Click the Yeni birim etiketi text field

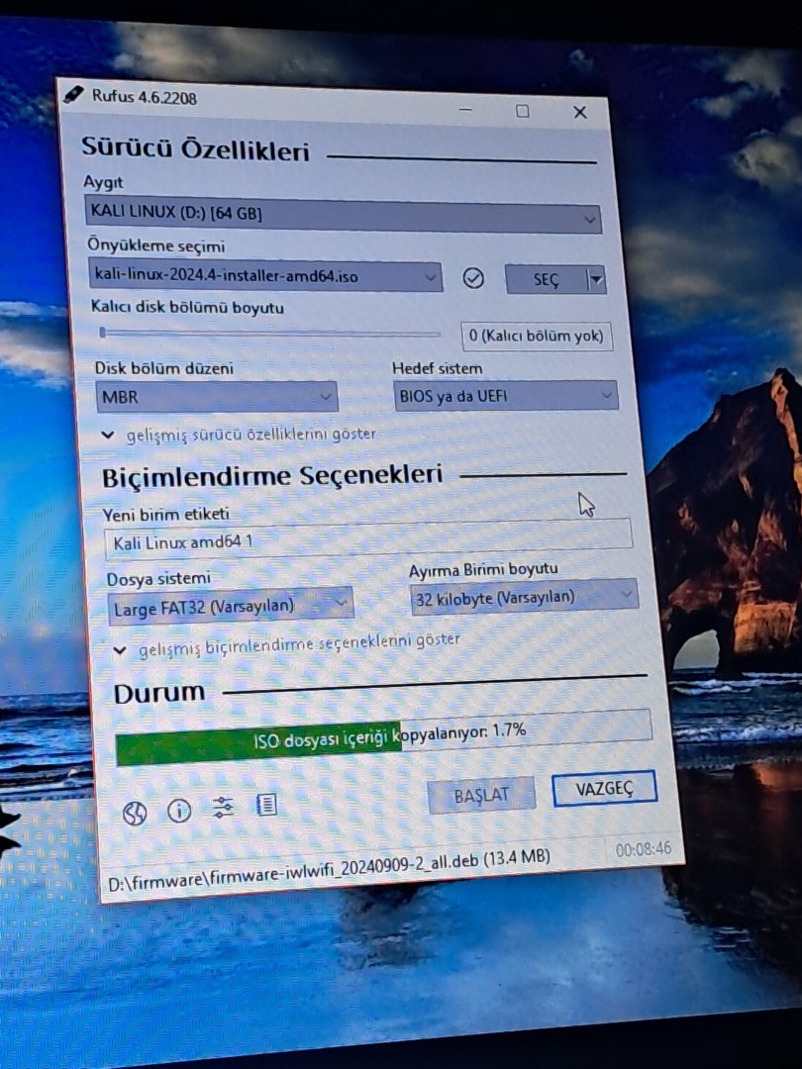click(x=368, y=538)
